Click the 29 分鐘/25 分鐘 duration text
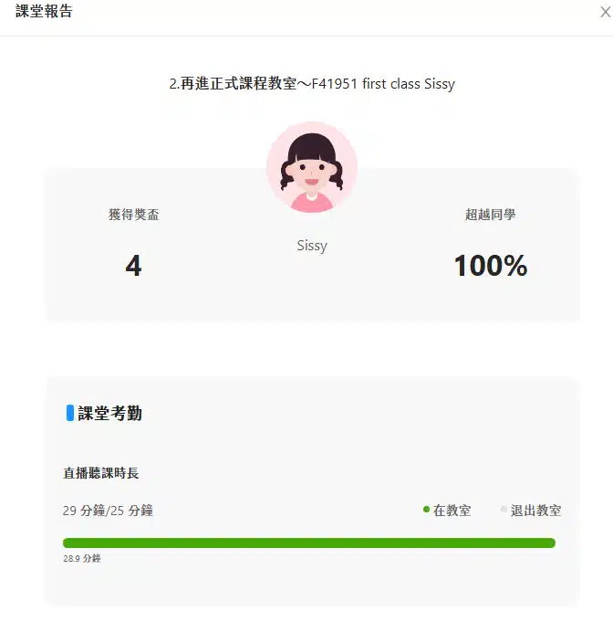613x643 pixels. coord(108,511)
